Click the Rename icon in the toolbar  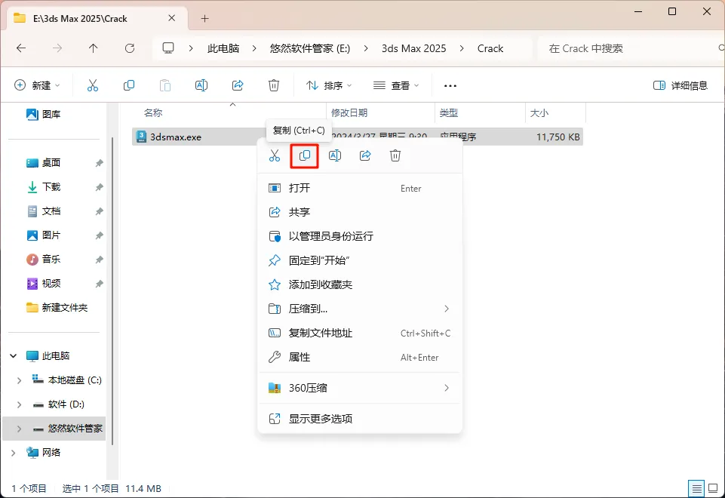(x=201, y=85)
